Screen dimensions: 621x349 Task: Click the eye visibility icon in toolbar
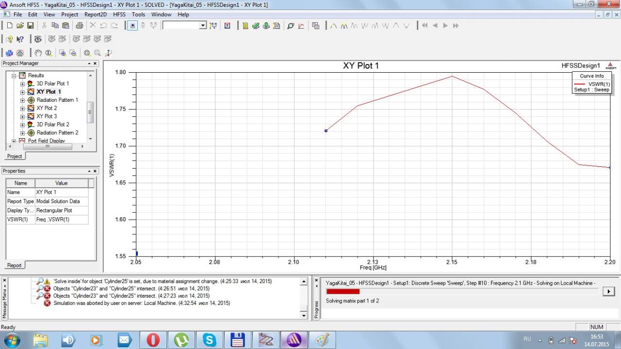(x=38, y=39)
